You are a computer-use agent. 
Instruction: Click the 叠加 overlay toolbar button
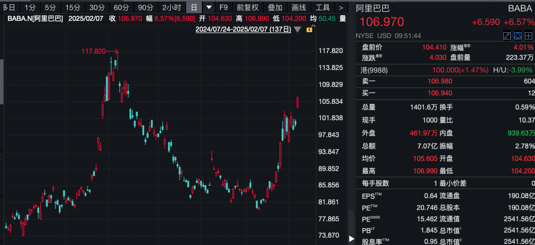(x=275, y=7)
